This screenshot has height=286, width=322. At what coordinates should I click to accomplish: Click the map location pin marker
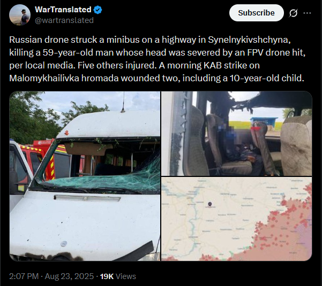click(210, 204)
